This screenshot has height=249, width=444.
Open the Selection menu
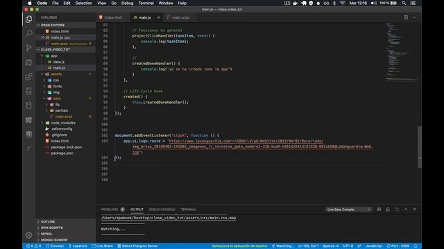pos(83,3)
